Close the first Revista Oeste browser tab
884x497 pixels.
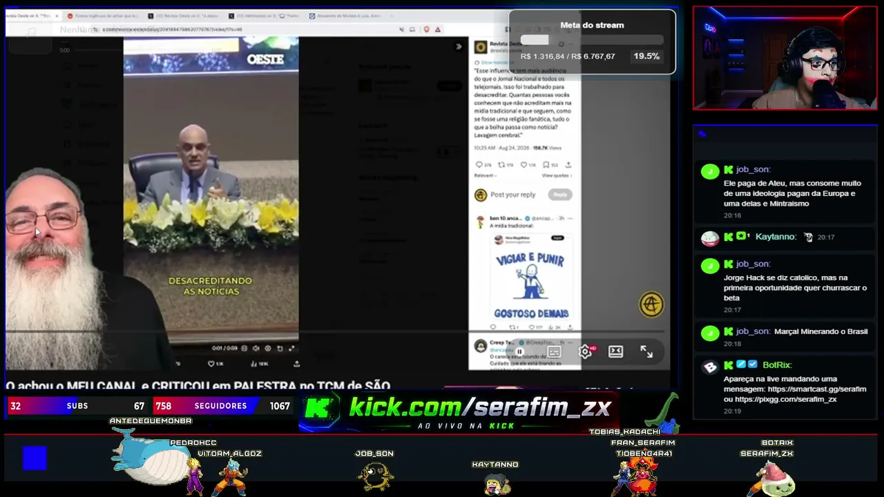tap(58, 16)
